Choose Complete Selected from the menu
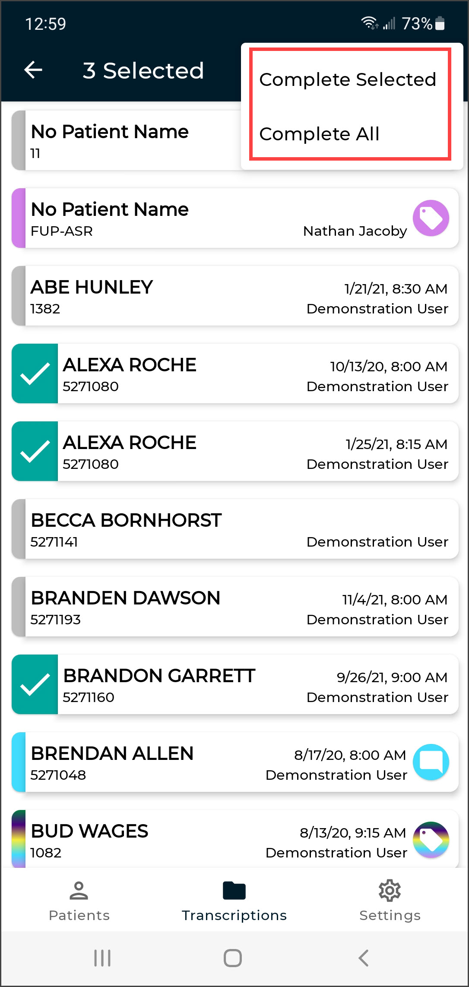 pos(348,79)
